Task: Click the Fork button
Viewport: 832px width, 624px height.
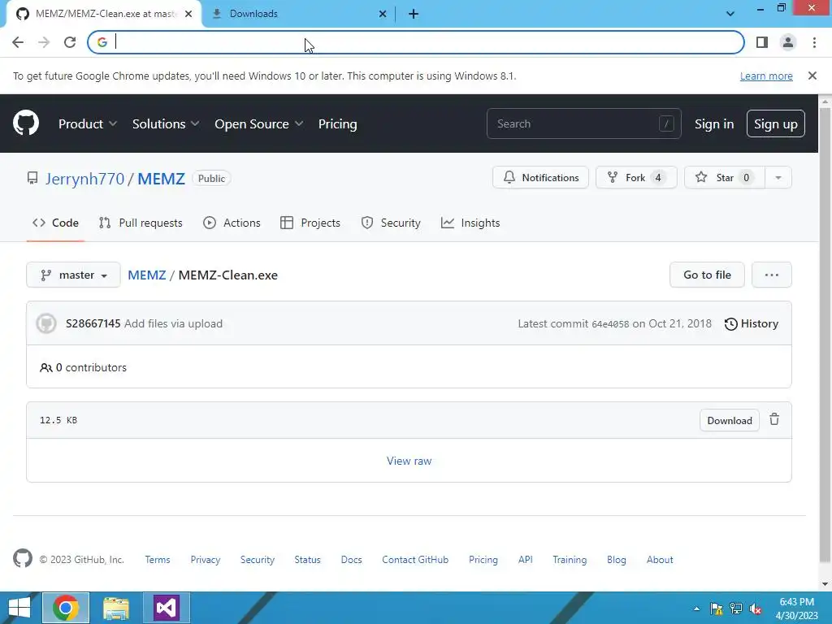Action: point(636,178)
